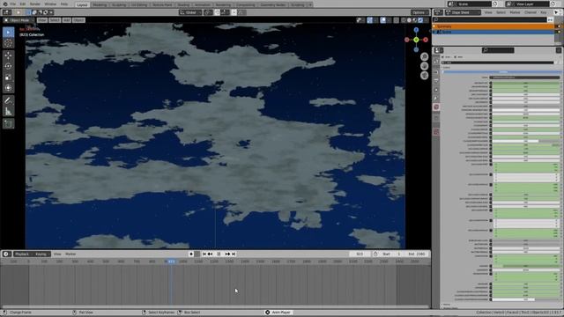
Task: Collapse the Summary channel row
Action: (434, 26)
